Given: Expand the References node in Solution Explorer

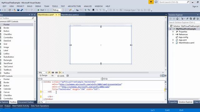Looking at the screenshot, I should click(173, 35).
